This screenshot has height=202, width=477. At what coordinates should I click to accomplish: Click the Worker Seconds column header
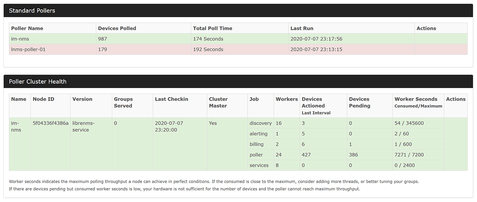tap(416, 99)
